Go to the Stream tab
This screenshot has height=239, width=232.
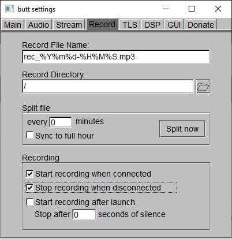69,25
